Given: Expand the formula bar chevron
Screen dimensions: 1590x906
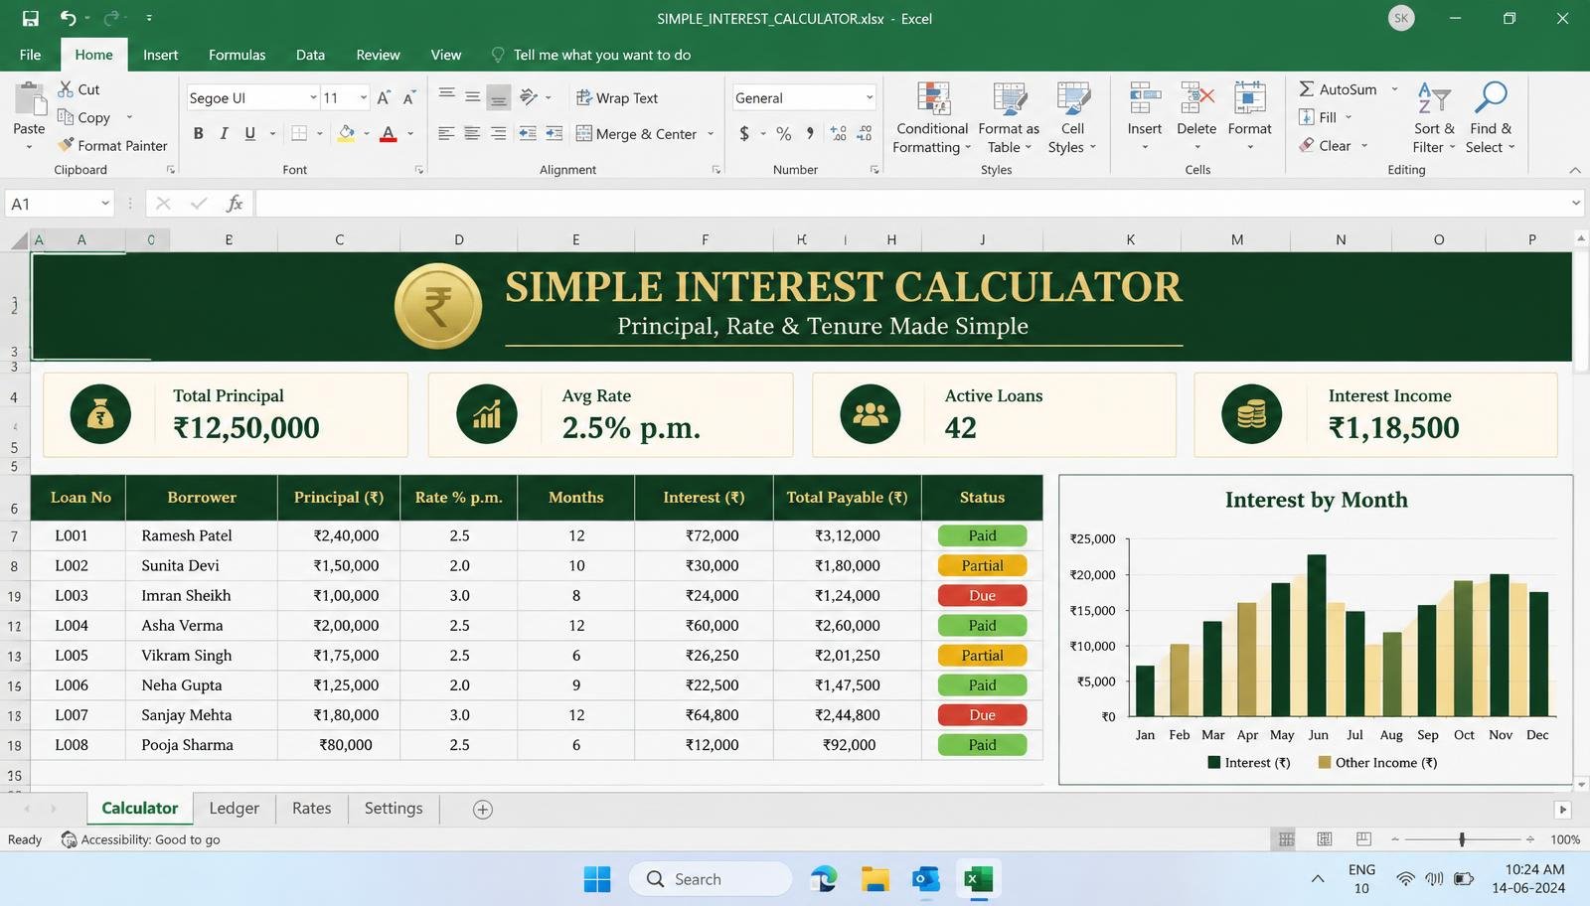Looking at the screenshot, I should tap(1576, 204).
